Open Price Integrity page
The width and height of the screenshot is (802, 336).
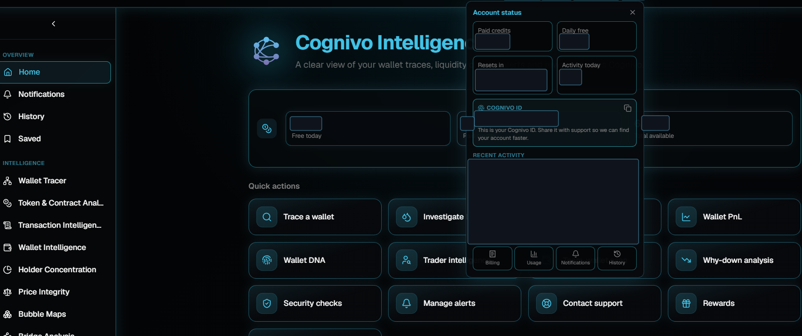tap(55, 292)
